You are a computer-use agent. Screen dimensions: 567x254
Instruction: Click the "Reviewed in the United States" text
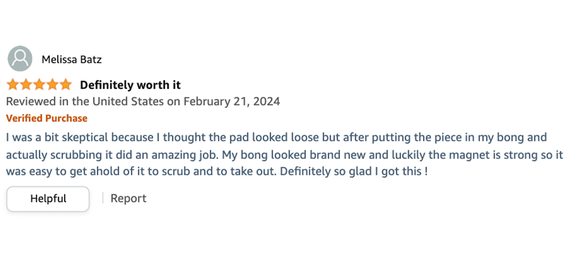coord(85,101)
